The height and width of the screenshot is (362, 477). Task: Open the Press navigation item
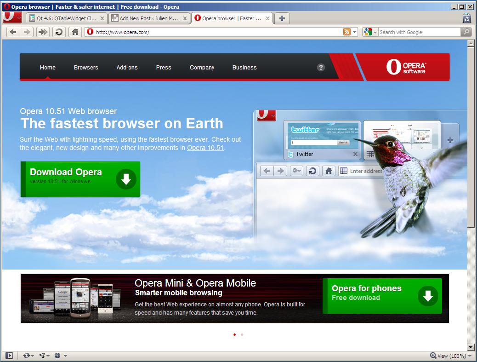click(x=164, y=67)
